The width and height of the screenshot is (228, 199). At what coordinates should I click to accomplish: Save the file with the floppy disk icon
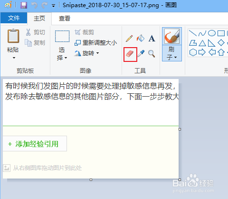[24, 5]
